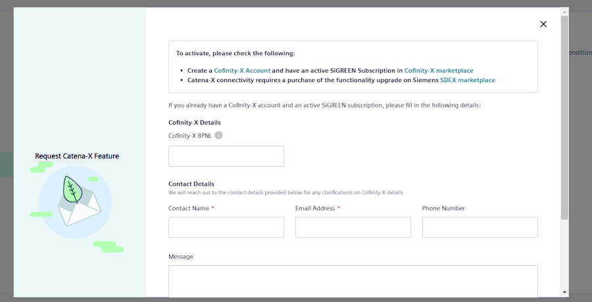Click the info icon beside Cofinity-X BPNL

click(x=218, y=135)
